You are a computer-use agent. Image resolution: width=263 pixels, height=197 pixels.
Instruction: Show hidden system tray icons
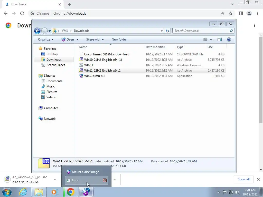point(218,192)
